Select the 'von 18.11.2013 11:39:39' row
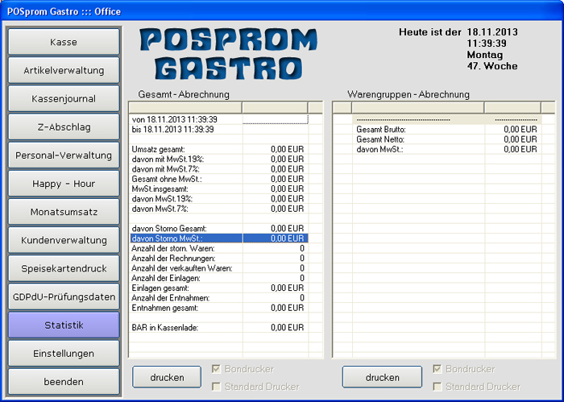 (x=218, y=119)
